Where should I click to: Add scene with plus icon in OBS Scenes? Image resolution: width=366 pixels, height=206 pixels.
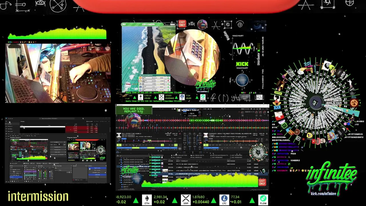tap(11, 181)
